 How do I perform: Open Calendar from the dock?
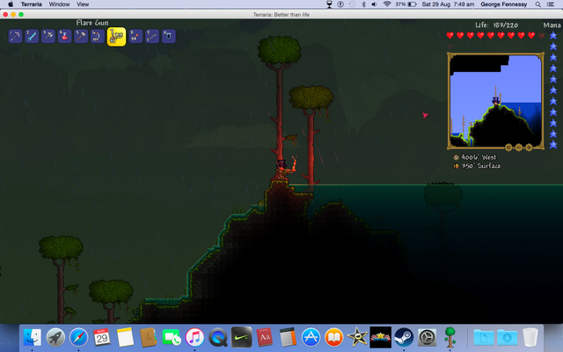pyautogui.click(x=102, y=338)
